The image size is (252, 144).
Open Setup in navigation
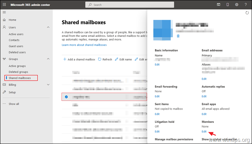click(x=12, y=92)
